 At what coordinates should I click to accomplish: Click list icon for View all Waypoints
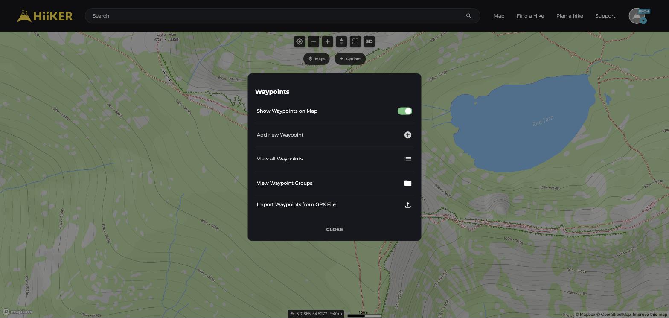coord(408,159)
